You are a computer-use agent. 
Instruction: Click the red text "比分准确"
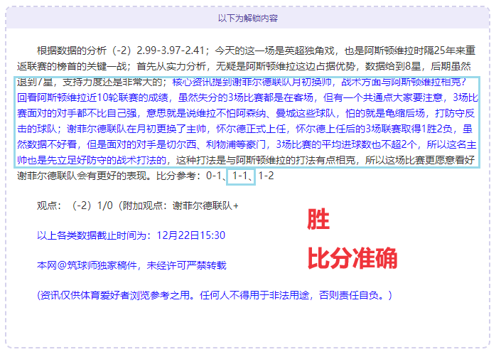352,258
